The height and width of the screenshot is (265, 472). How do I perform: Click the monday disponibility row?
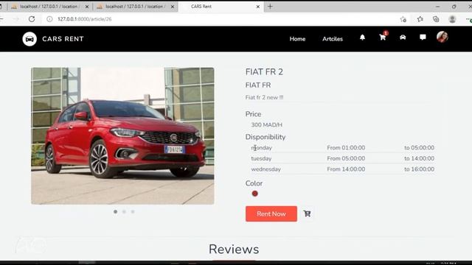(342, 147)
